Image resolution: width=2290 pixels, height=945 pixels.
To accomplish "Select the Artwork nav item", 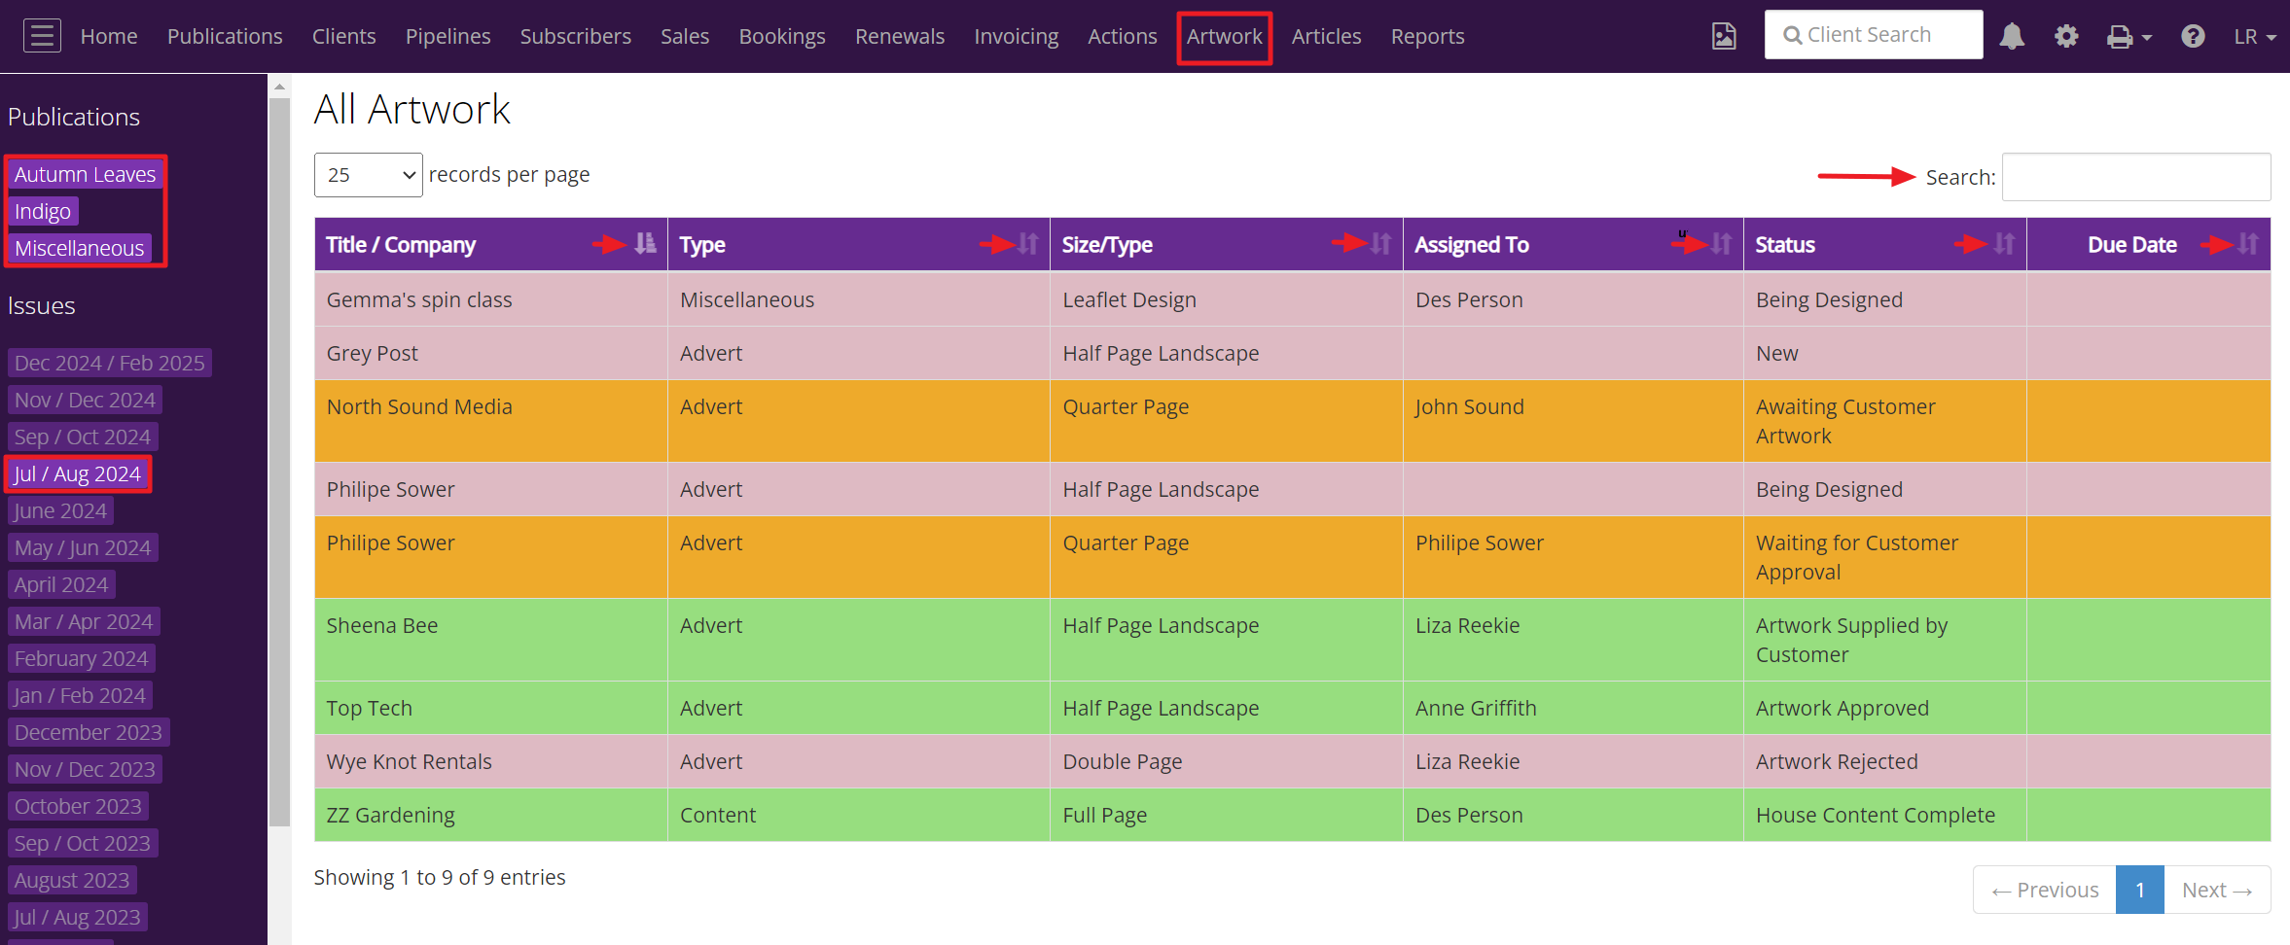I will [1224, 37].
